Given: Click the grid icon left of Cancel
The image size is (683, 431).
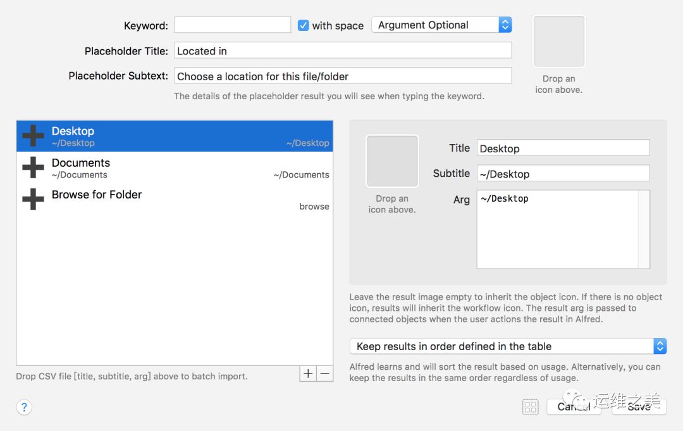Looking at the screenshot, I should point(530,408).
